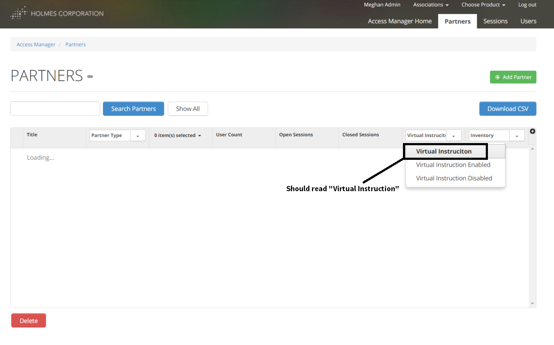This screenshot has height=345, width=554.
Task: Select Virtual Instruction Disabled option
Action: (454, 178)
